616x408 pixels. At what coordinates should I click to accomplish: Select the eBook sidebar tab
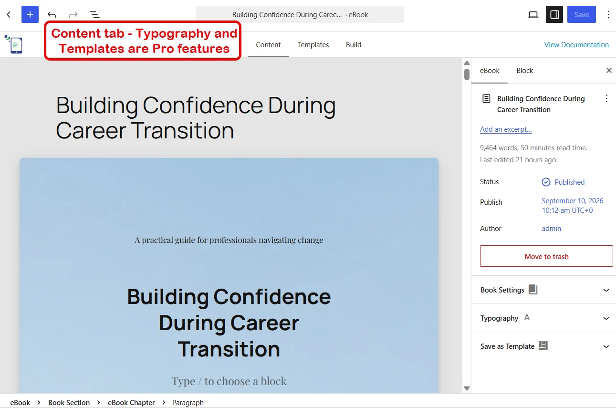pos(490,71)
